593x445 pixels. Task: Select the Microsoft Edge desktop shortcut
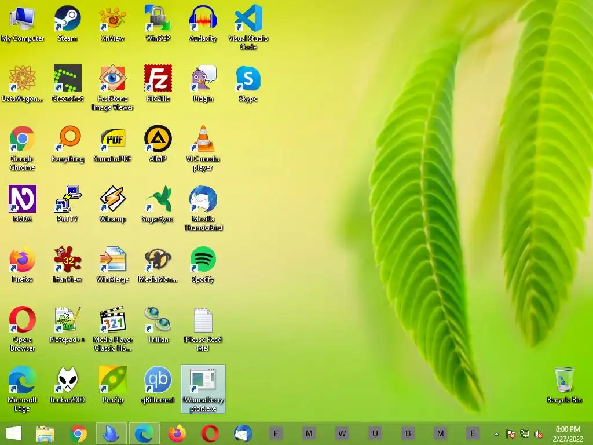click(23, 389)
